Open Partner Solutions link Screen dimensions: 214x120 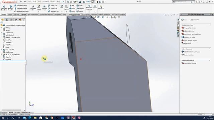point(189,55)
